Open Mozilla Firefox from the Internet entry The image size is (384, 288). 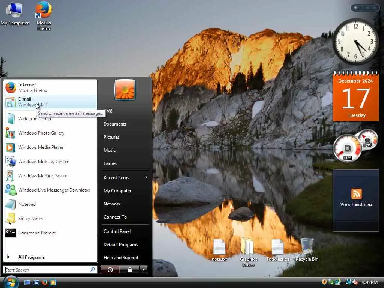[50, 87]
